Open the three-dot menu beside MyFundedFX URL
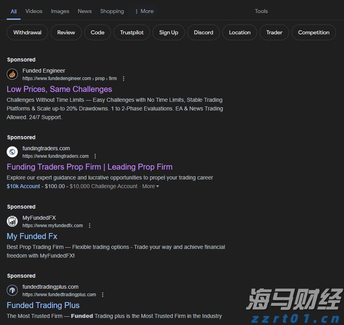Screen dimensions: 344x325 click(90, 225)
